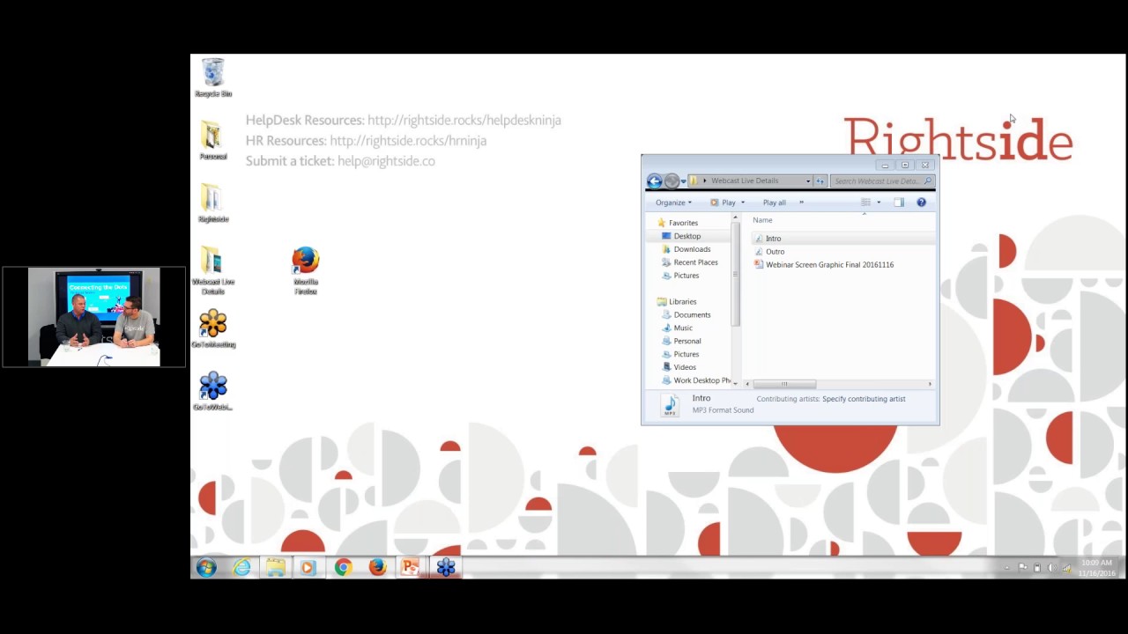The width and height of the screenshot is (1128, 634).
Task: Launch Firefox from the taskbar
Action: [377, 568]
